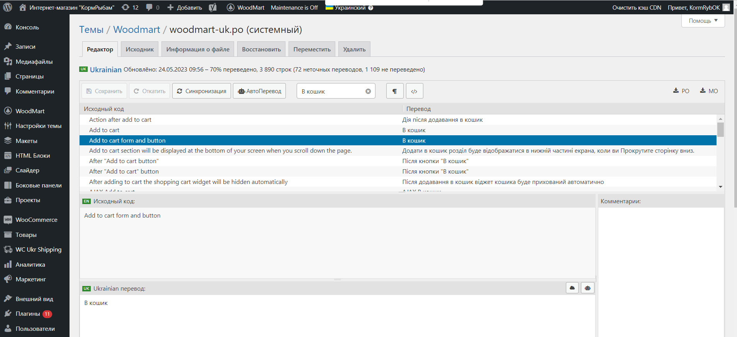Open the WordPress logo menu

pos(7,7)
